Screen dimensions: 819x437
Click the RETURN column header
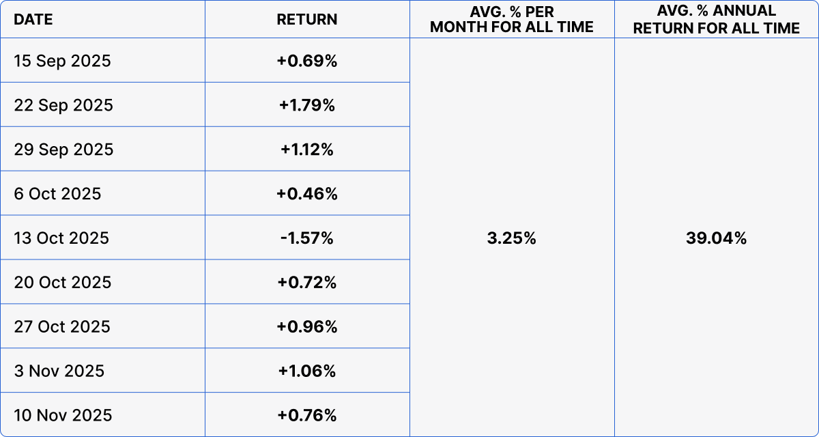(307, 19)
